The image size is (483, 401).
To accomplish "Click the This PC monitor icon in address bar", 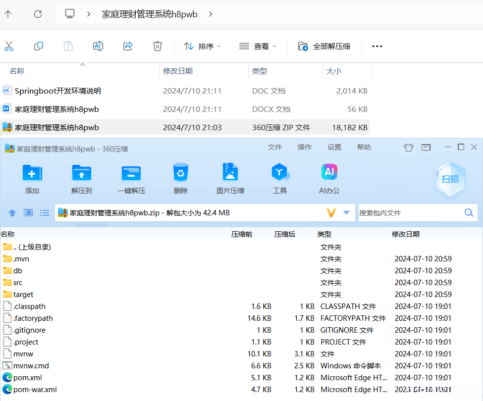I will tap(70, 14).
